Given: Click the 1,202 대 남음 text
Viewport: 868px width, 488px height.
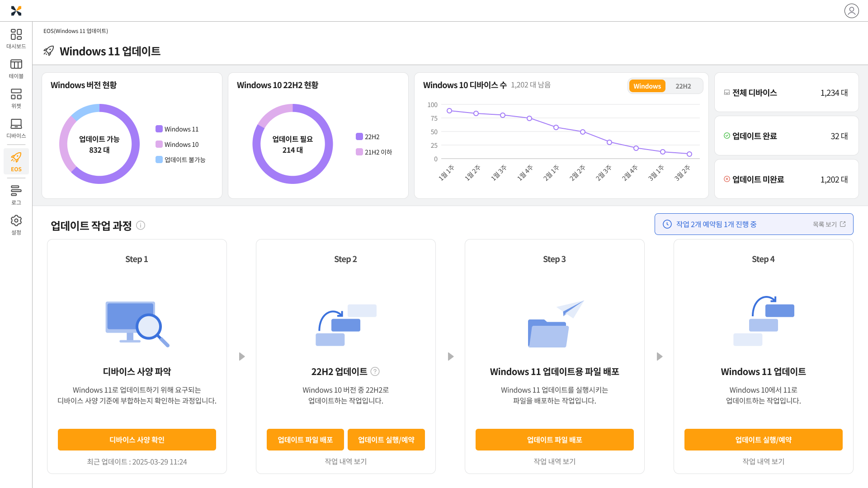Looking at the screenshot, I should 531,85.
